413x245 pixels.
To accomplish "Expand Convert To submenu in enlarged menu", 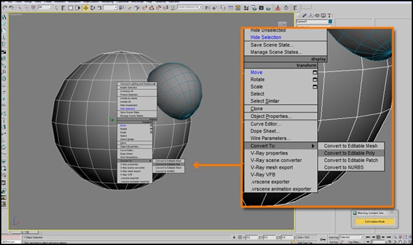I will [x=281, y=146].
